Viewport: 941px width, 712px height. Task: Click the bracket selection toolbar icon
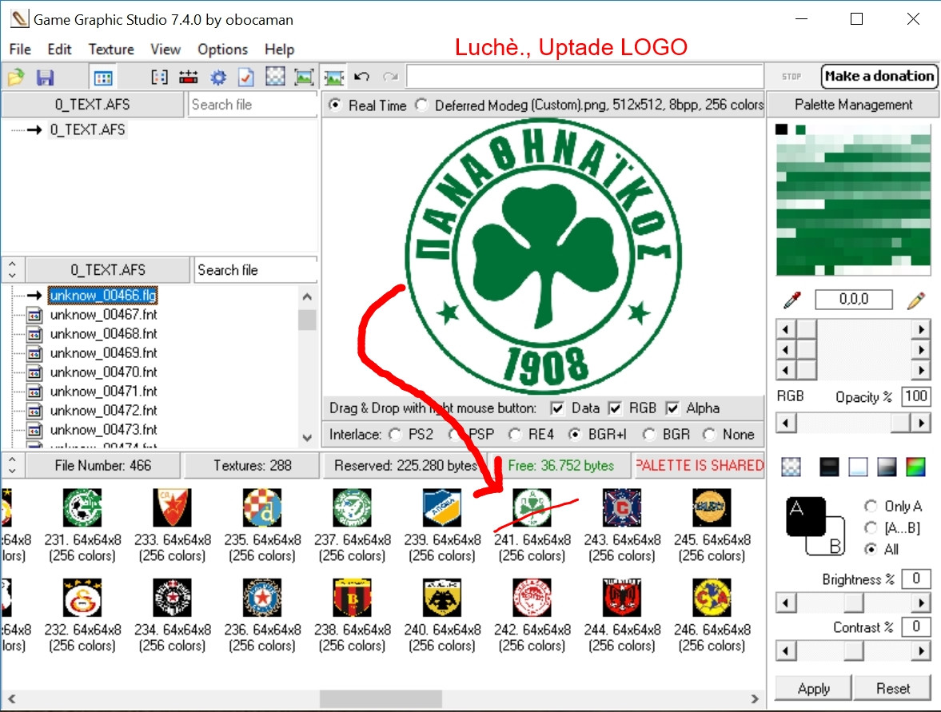(159, 77)
